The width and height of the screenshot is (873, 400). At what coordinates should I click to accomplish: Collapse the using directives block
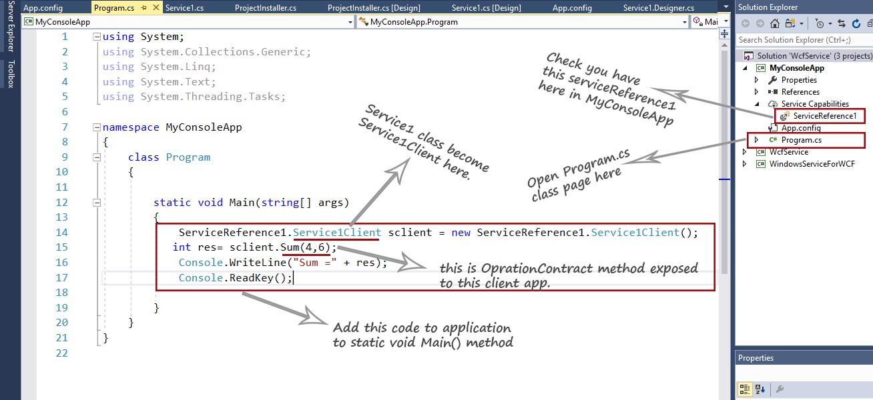97,37
